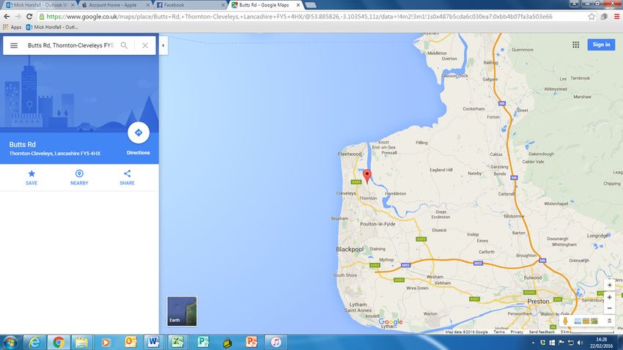Open the Privacy link

click(x=517, y=332)
